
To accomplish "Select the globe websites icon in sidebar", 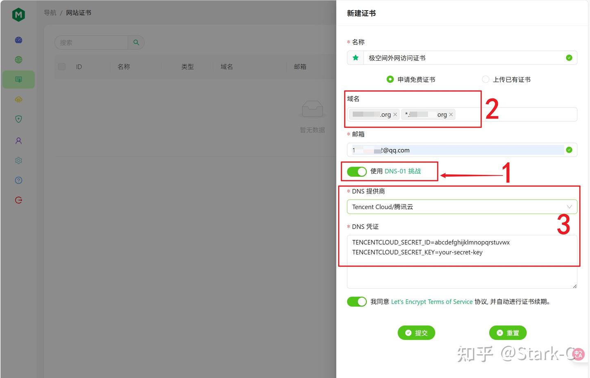I will click(18, 59).
